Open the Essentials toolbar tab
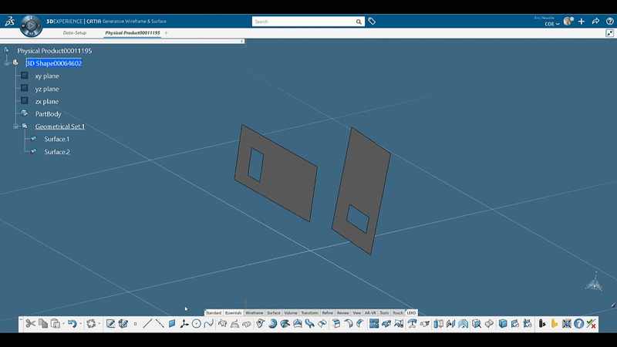617x347 pixels. pyautogui.click(x=234, y=313)
